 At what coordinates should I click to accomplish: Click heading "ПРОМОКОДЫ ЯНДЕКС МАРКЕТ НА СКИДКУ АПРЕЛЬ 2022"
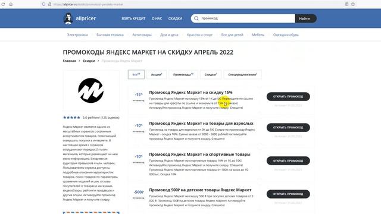point(148,52)
